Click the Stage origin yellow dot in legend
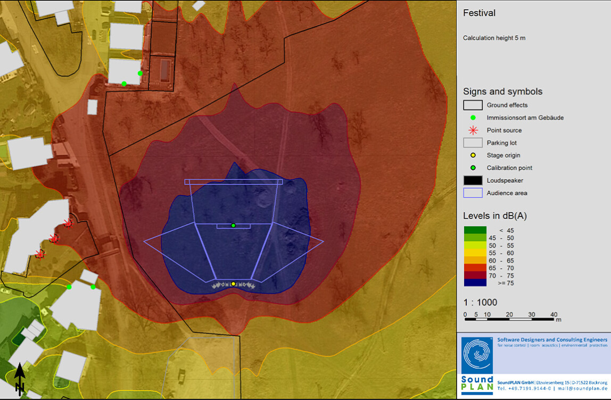 pyautogui.click(x=473, y=155)
